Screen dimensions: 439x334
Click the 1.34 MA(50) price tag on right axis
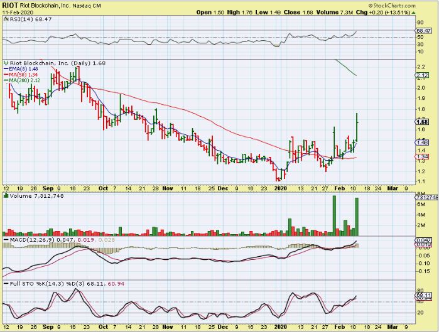[422, 156]
